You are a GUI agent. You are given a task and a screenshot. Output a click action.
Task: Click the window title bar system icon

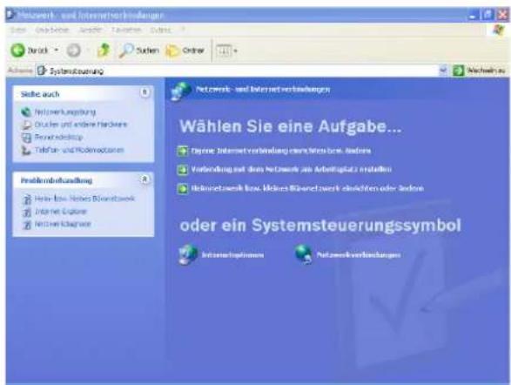pos(10,14)
